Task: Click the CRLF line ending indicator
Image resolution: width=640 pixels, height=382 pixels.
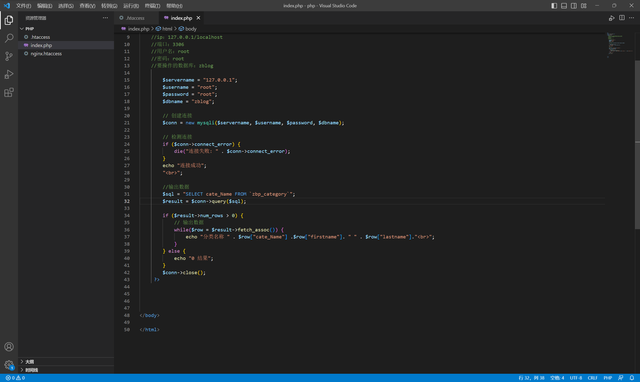Action: click(x=593, y=378)
